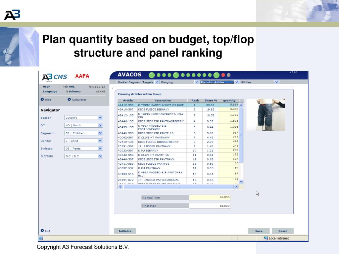Select row KIDS FLEECE PANTF16
Image resolution: width=339 pixels, height=254 pixels.
(x=178, y=164)
